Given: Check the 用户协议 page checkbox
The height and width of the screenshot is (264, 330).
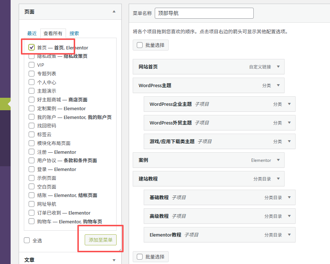Looking at the screenshot, I should (32, 160).
